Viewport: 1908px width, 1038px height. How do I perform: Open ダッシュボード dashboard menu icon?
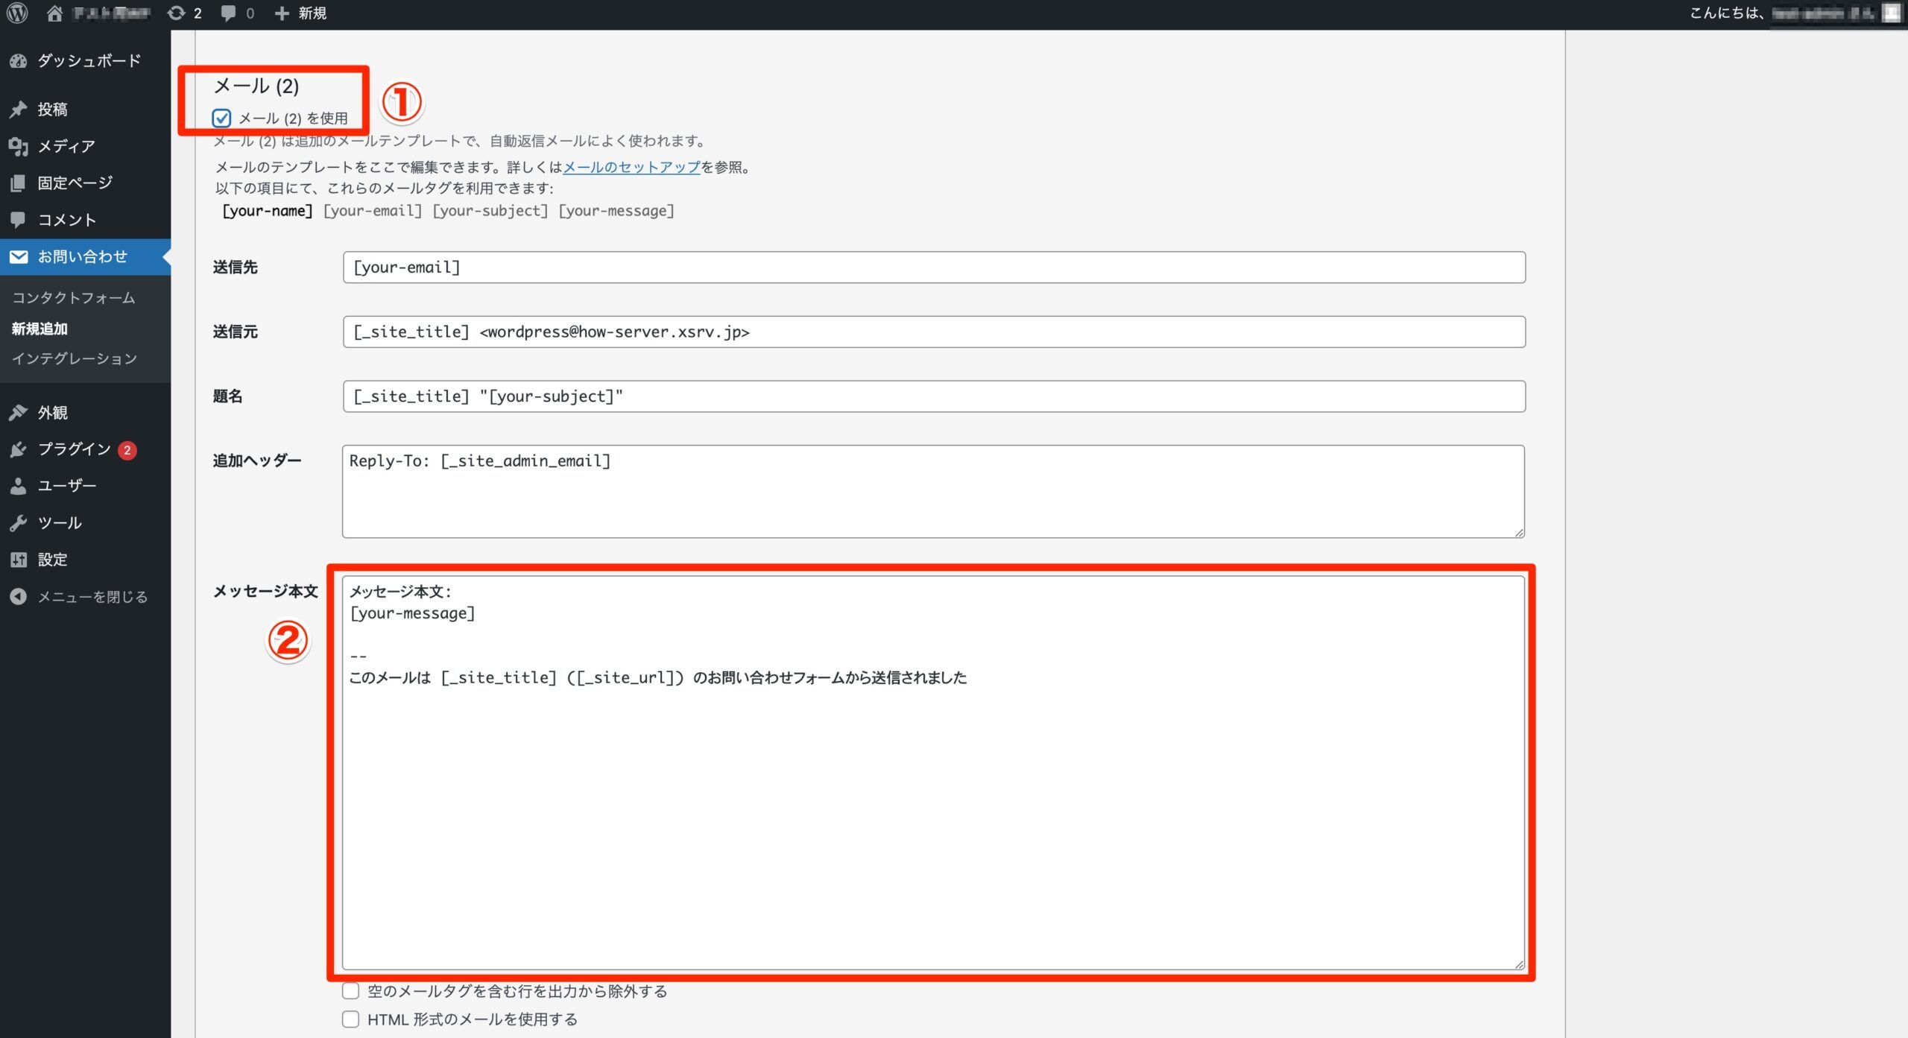point(19,61)
